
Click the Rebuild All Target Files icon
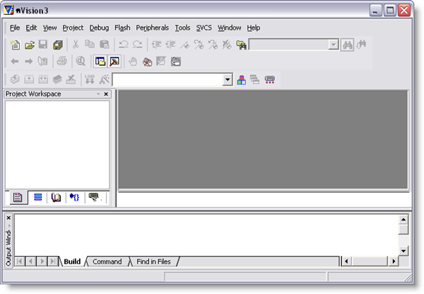pyautogui.click(x=43, y=80)
